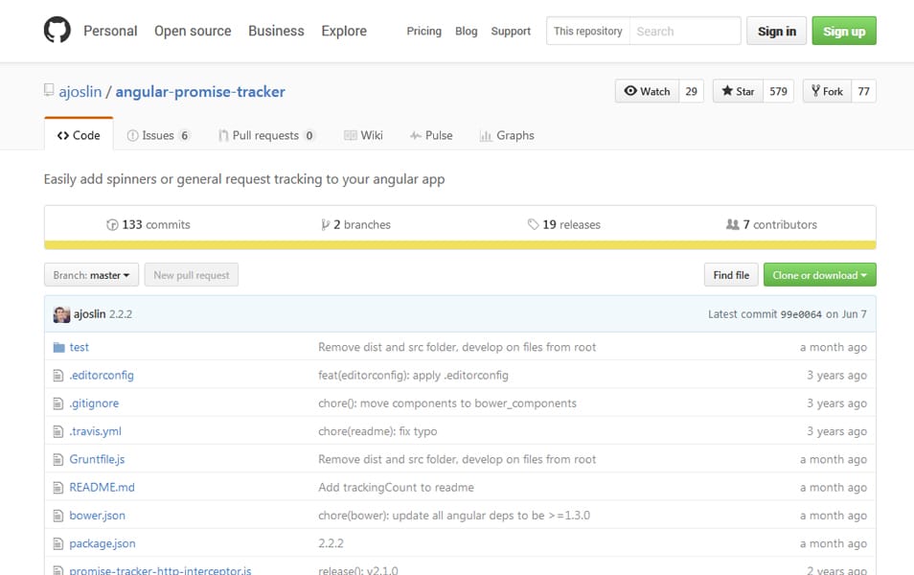This screenshot has width=914, height=575.
Task: Open the 2.2.2 commit message in header row
Action: tap(121, 314)
